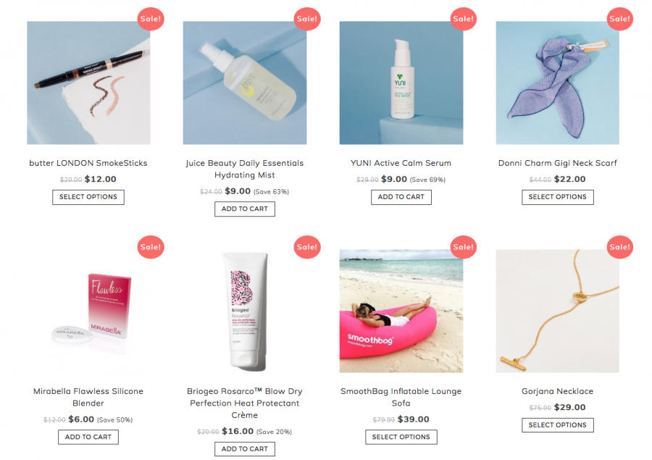Add Mirabella Flawless Silicone Blender to cart
This screenshot has height=460, width=652.
tap(88, 437)
